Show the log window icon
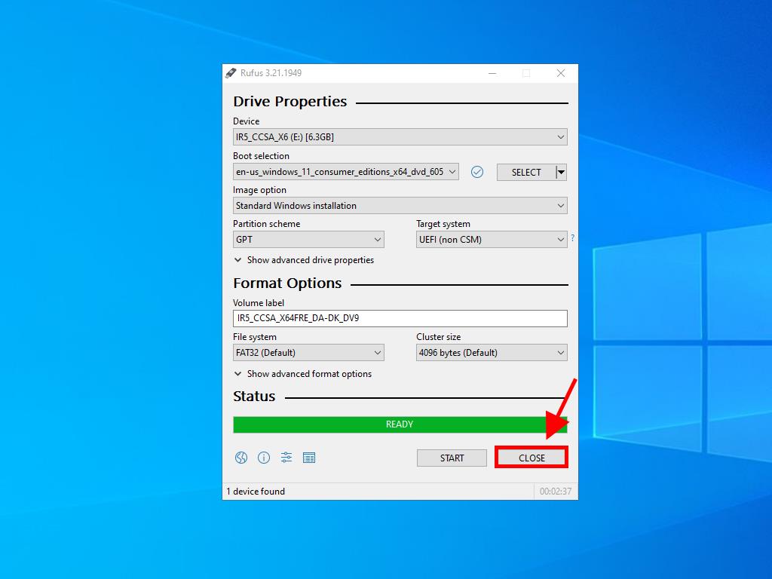The width and height of the screenshot is (772, 579). point(309,458)
